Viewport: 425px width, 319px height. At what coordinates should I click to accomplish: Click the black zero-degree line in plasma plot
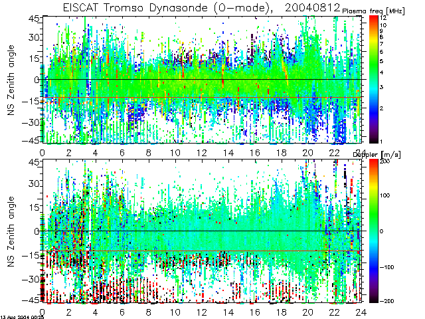pyautogui.click(x=202, y=80)
